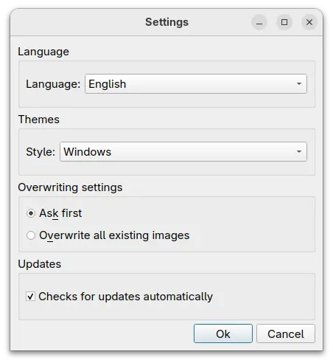Click the English language combo box
This screenshot has width=333, height=363.
[x=196, y=84]
